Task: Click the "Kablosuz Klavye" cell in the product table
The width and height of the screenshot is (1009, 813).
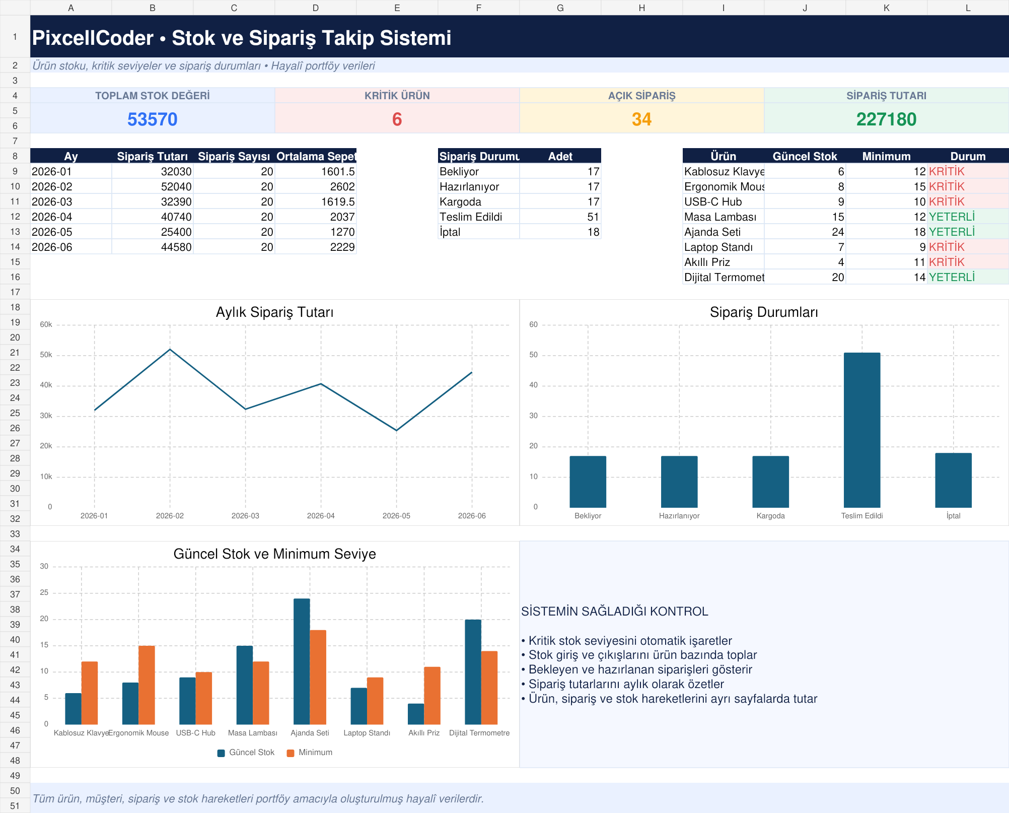Action: pos(724,171)
